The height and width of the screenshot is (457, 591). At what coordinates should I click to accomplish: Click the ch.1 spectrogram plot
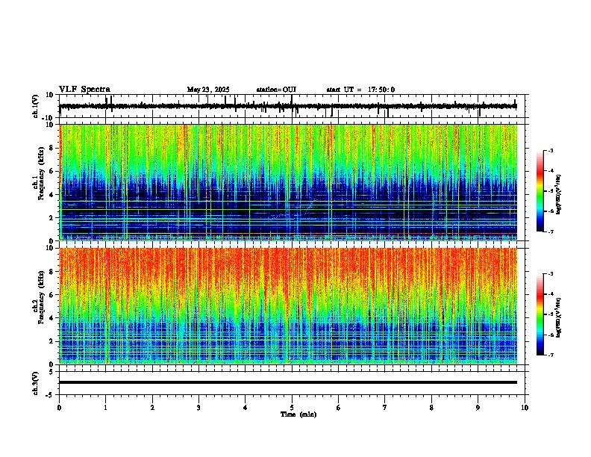(x=288, y=182)
